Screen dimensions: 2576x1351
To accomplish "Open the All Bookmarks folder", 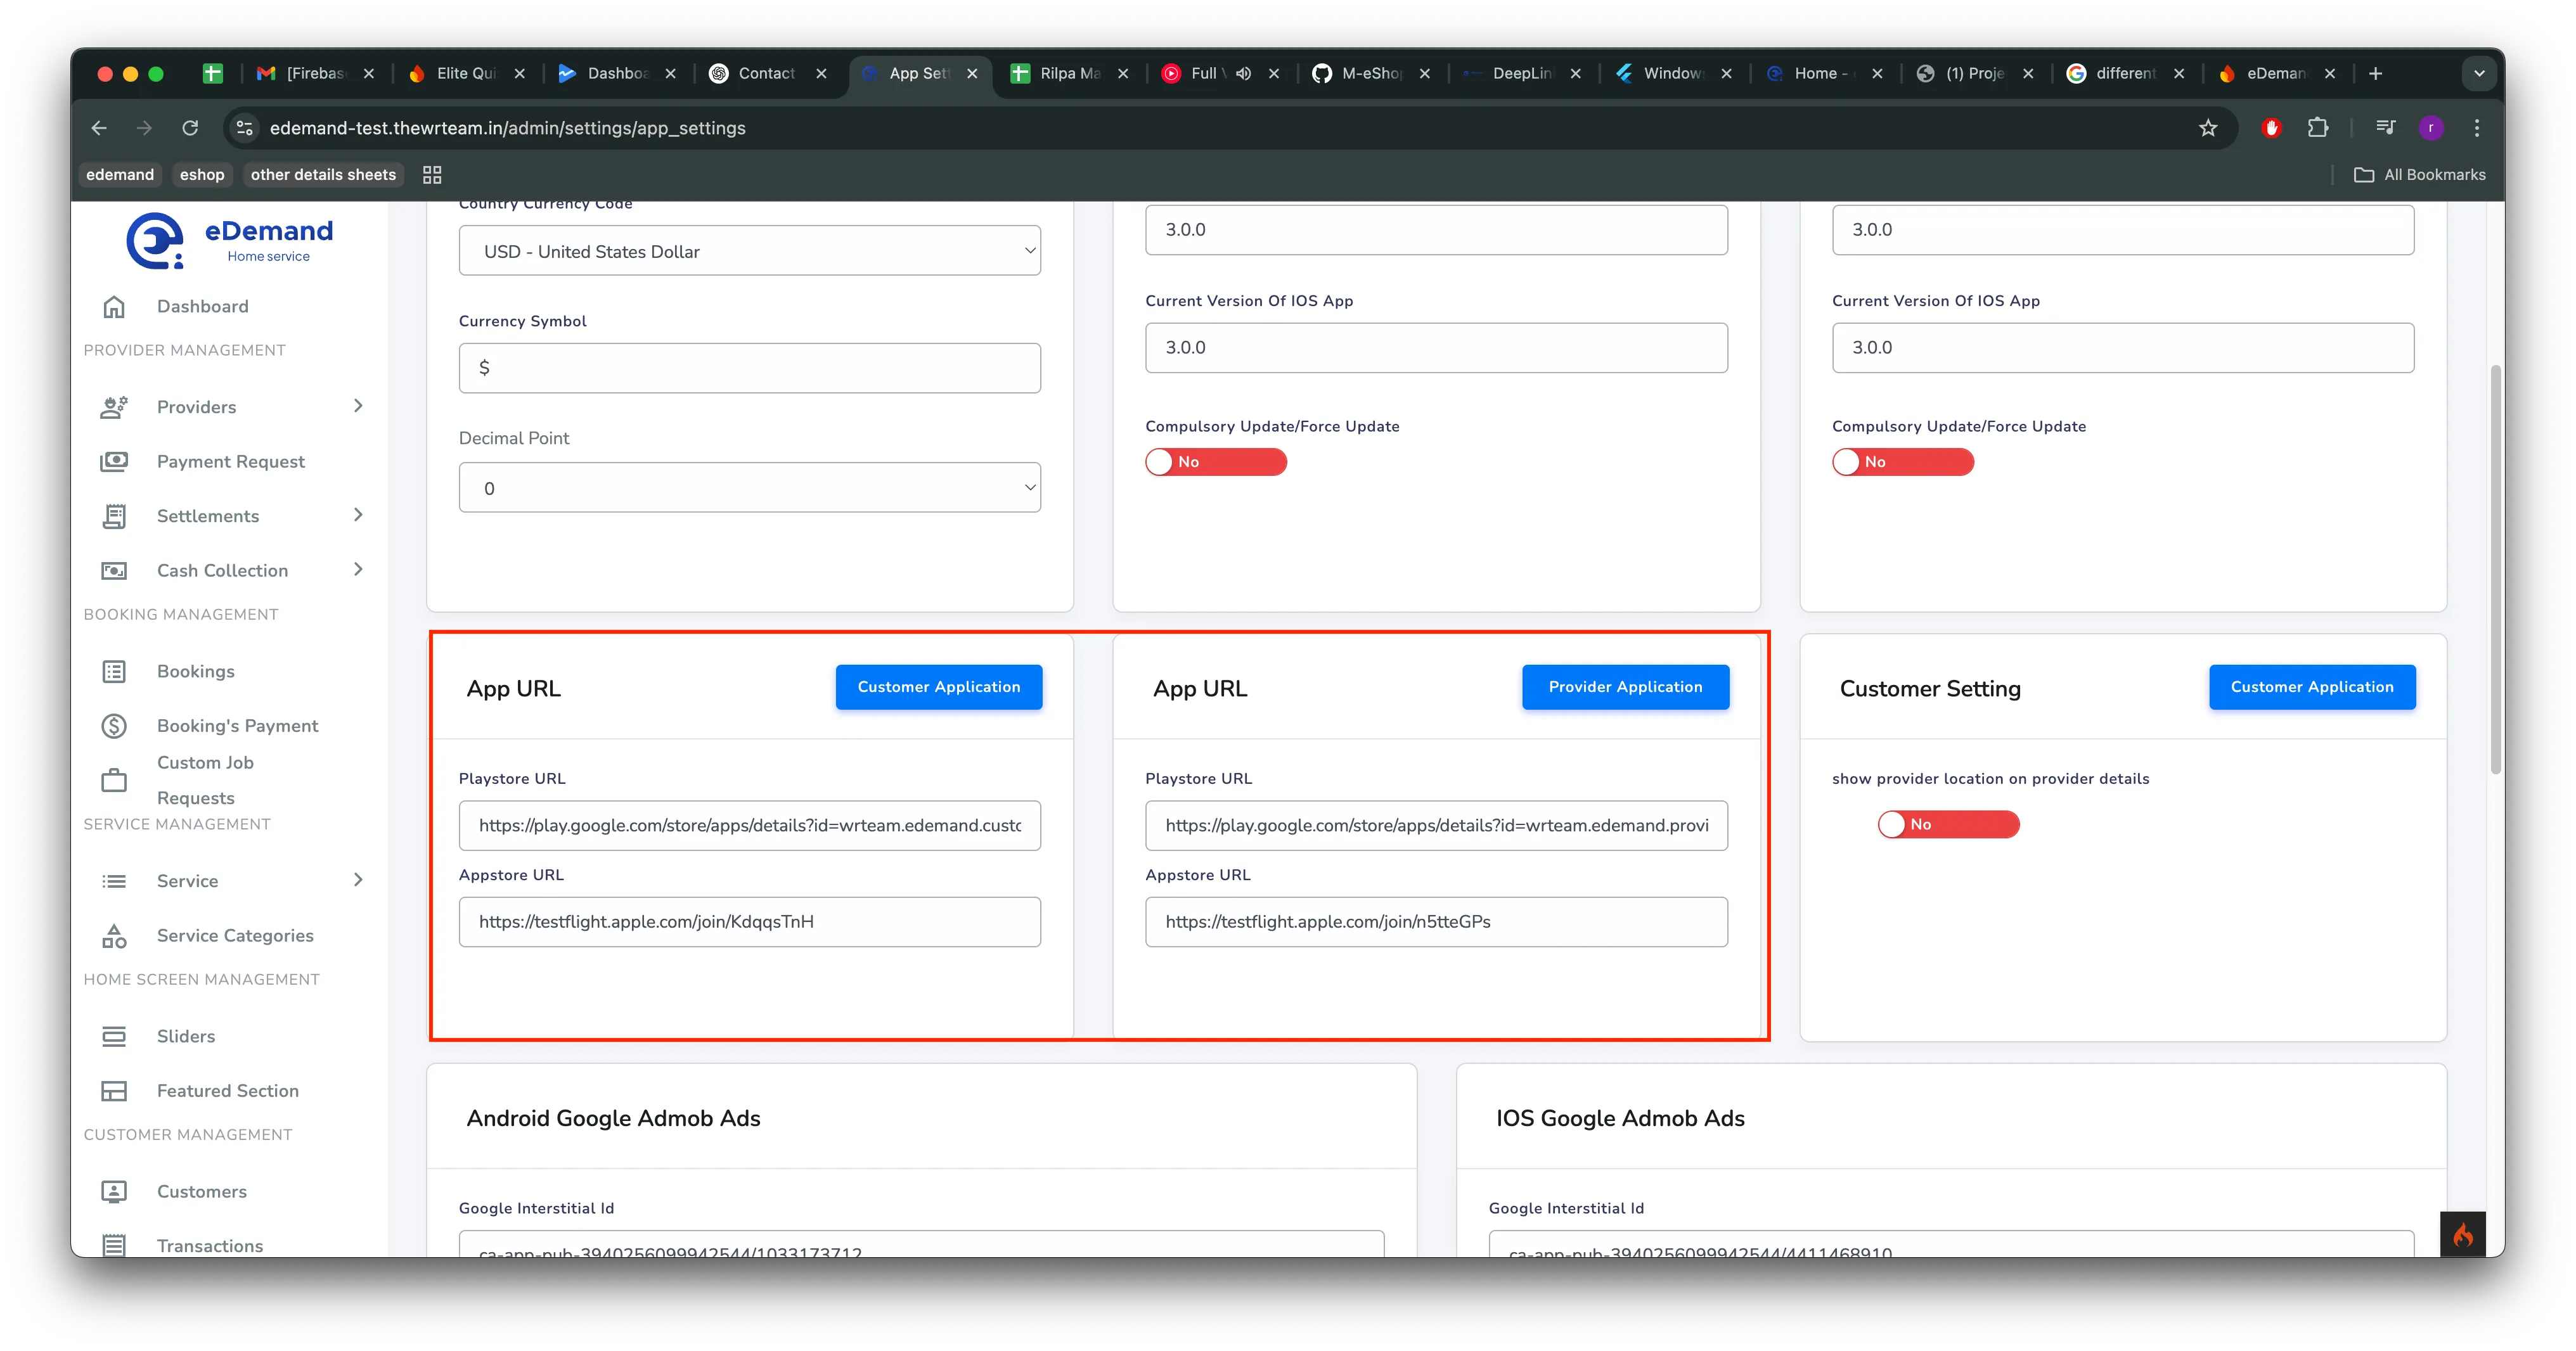I will (2420, 174).
